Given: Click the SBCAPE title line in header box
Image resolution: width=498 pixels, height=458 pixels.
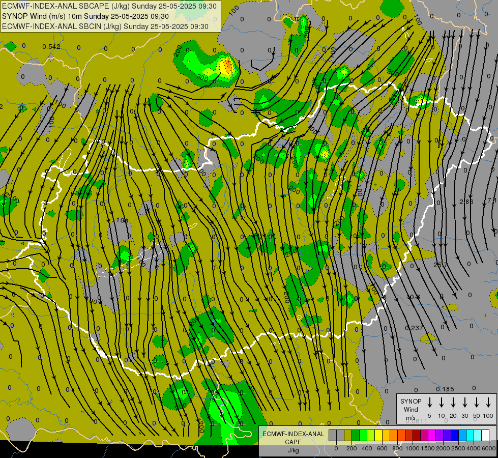Looking at the screenshot, I should point(109,6).
